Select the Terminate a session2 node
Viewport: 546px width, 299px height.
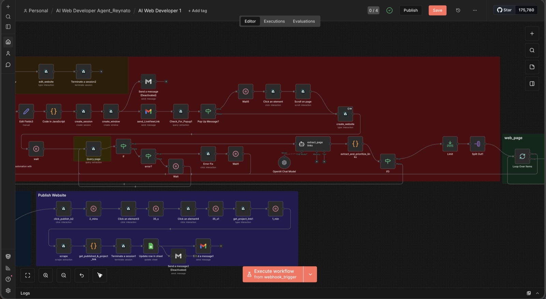coord(84,72)
